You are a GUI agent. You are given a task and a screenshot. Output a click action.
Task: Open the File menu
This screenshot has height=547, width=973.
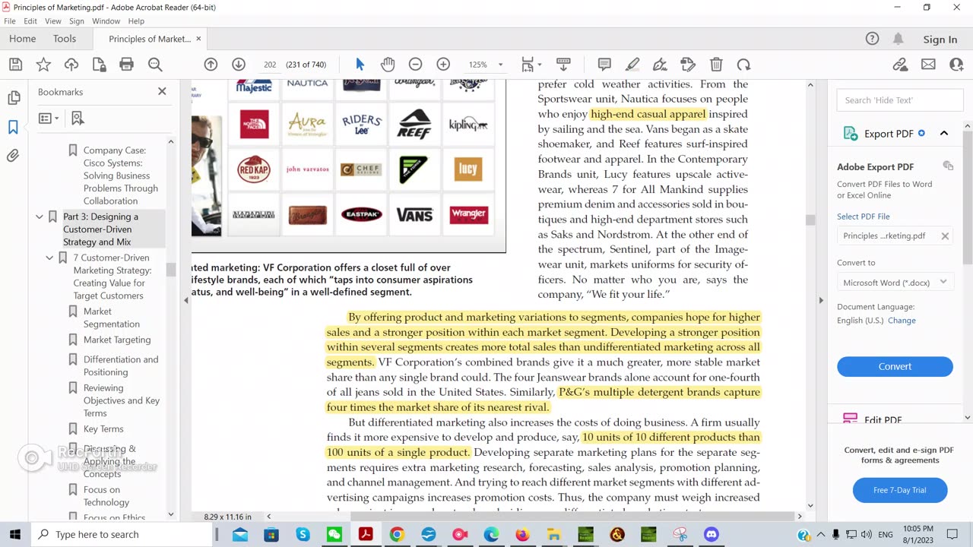tap(10, 21)
